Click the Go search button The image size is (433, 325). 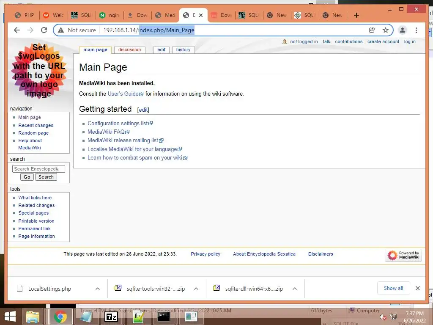click(27, 177)
